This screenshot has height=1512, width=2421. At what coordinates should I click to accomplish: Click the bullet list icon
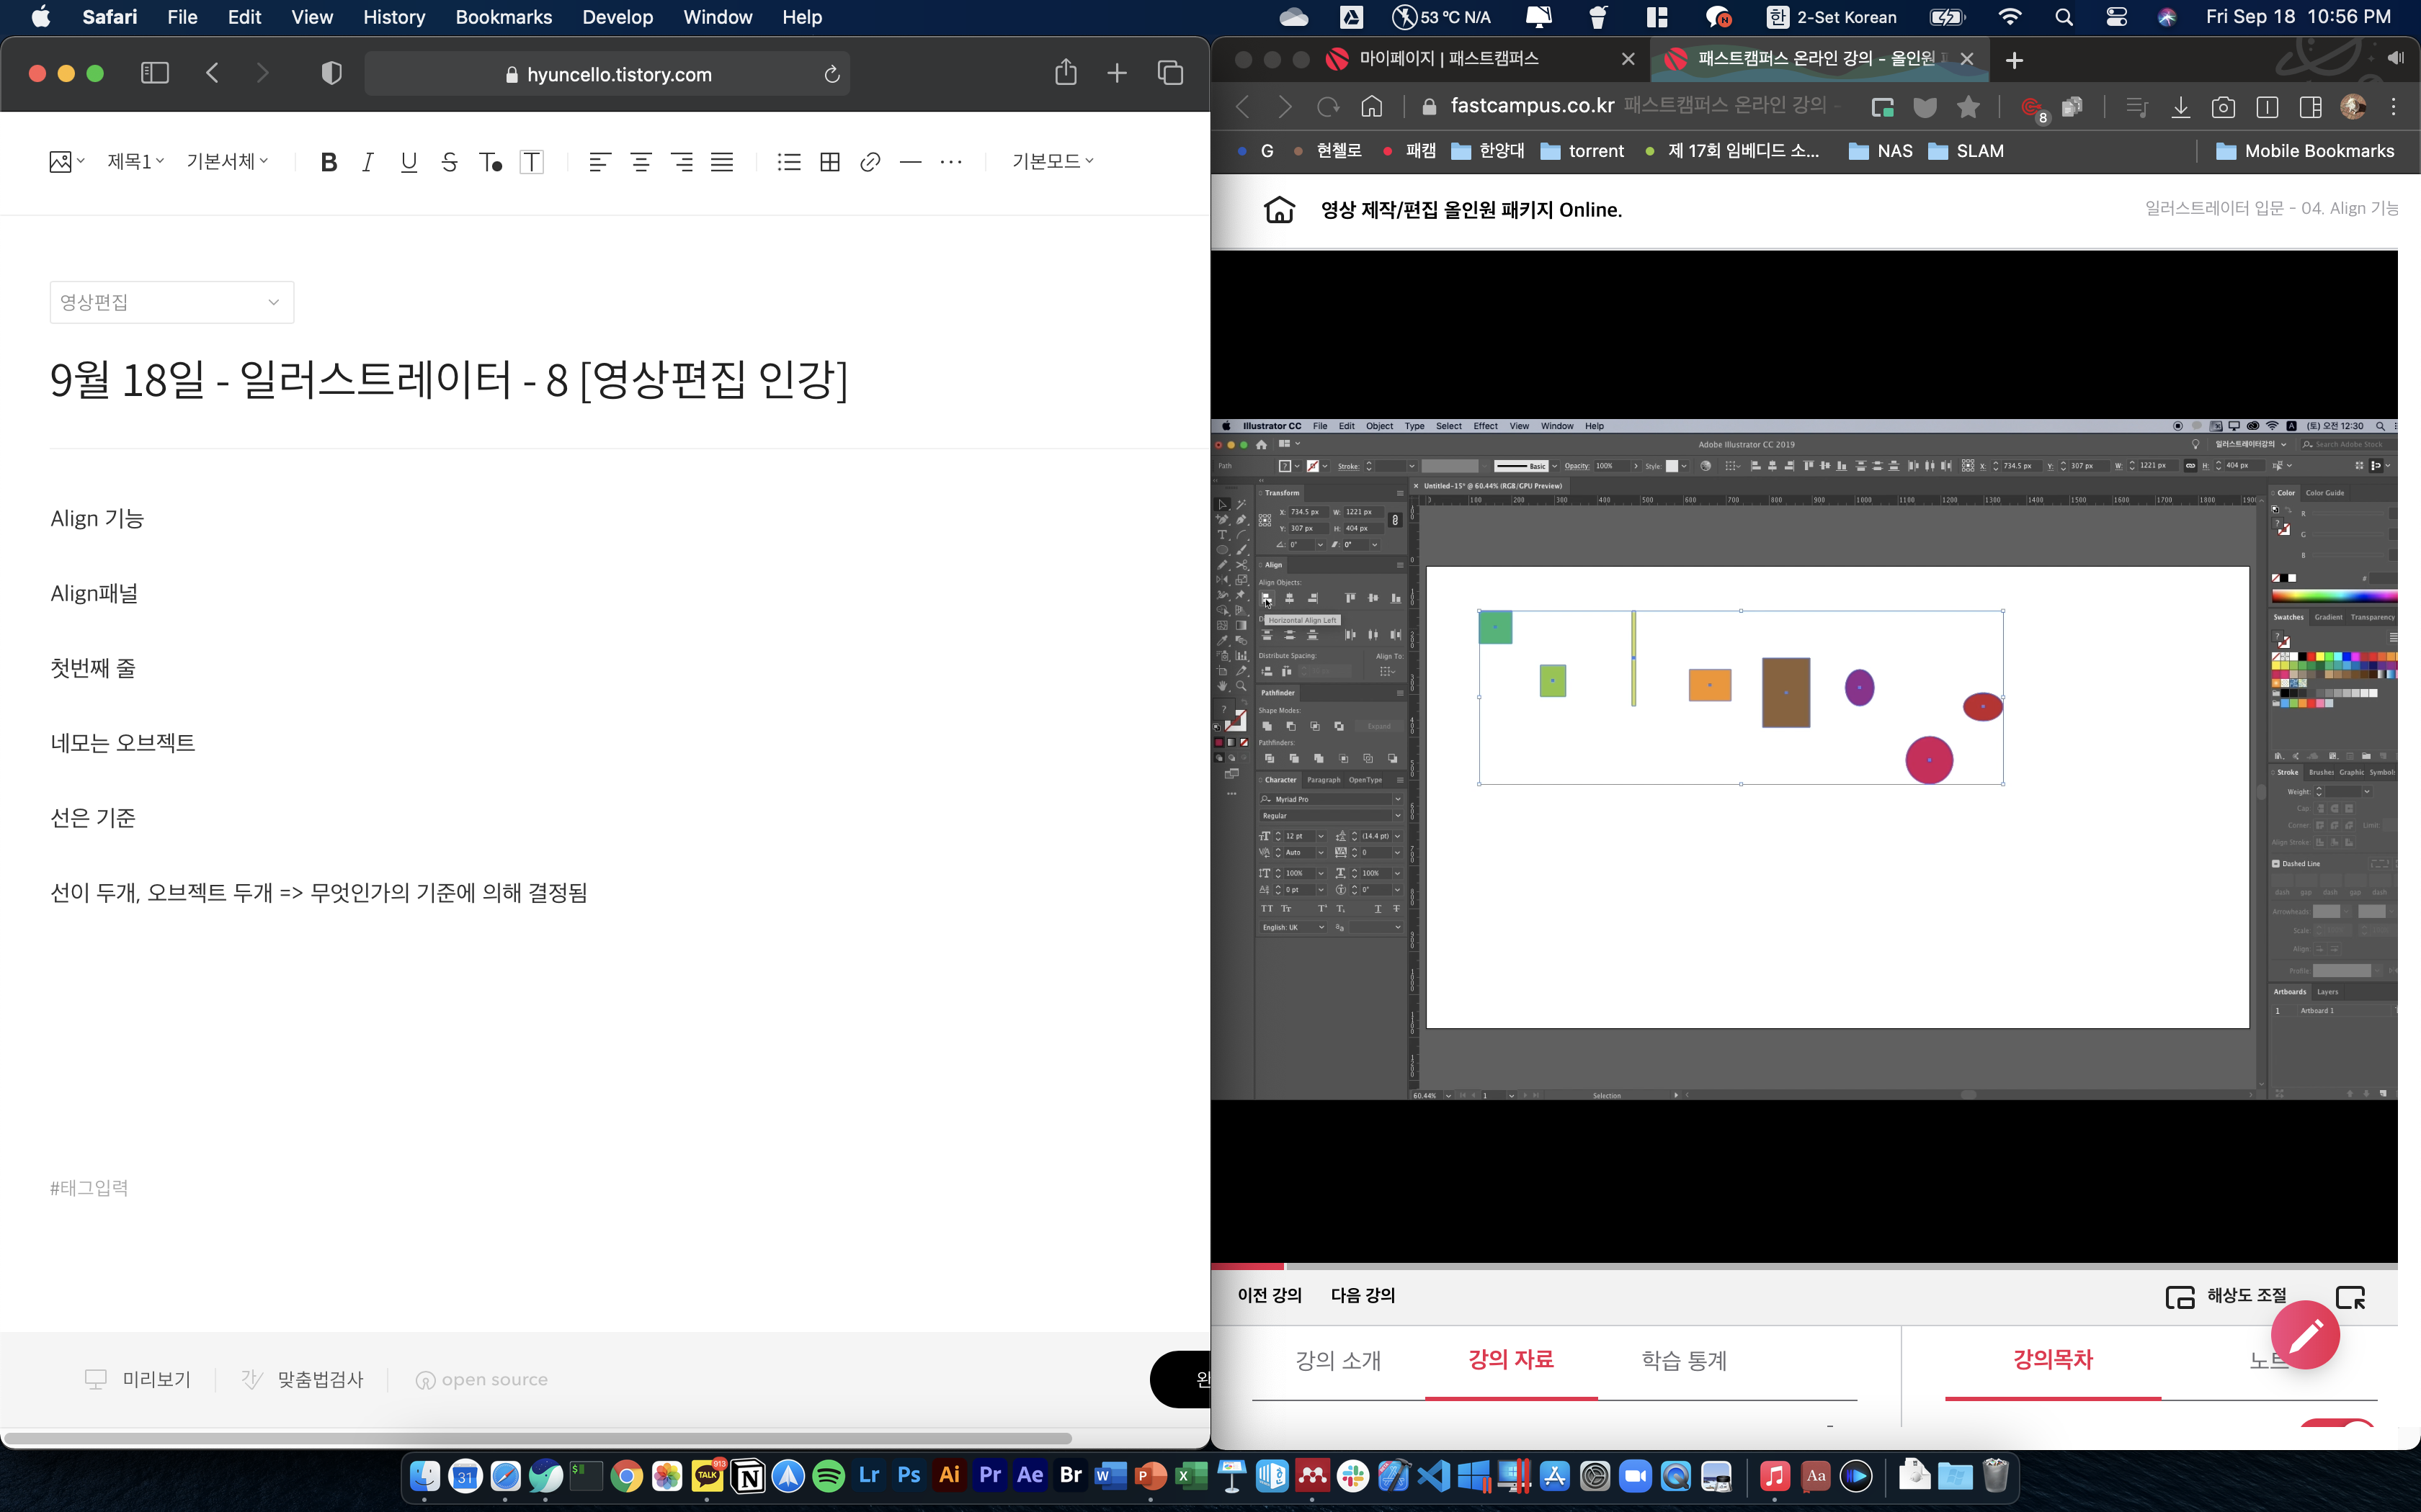point(788,162)
